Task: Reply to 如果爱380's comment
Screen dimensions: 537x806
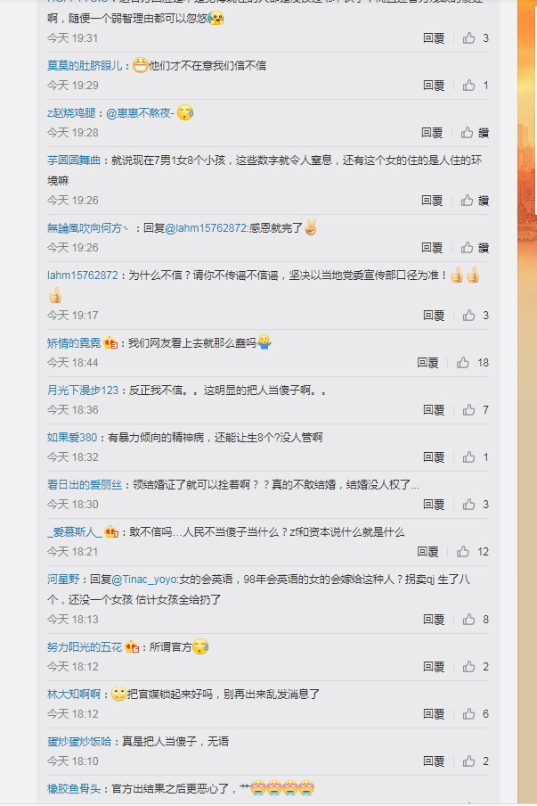Action: click(434, 457)
